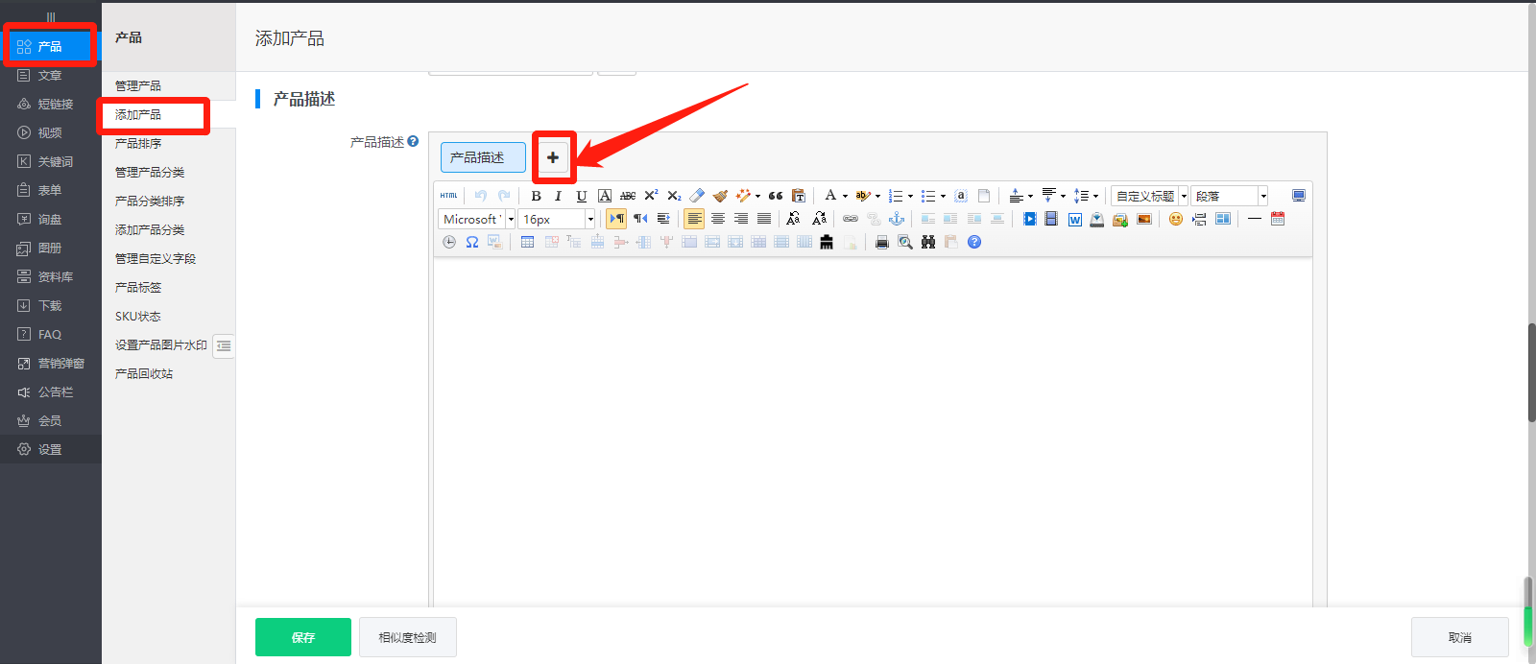
Task: Click the green 保存 button
Action: tap(302, 637)
